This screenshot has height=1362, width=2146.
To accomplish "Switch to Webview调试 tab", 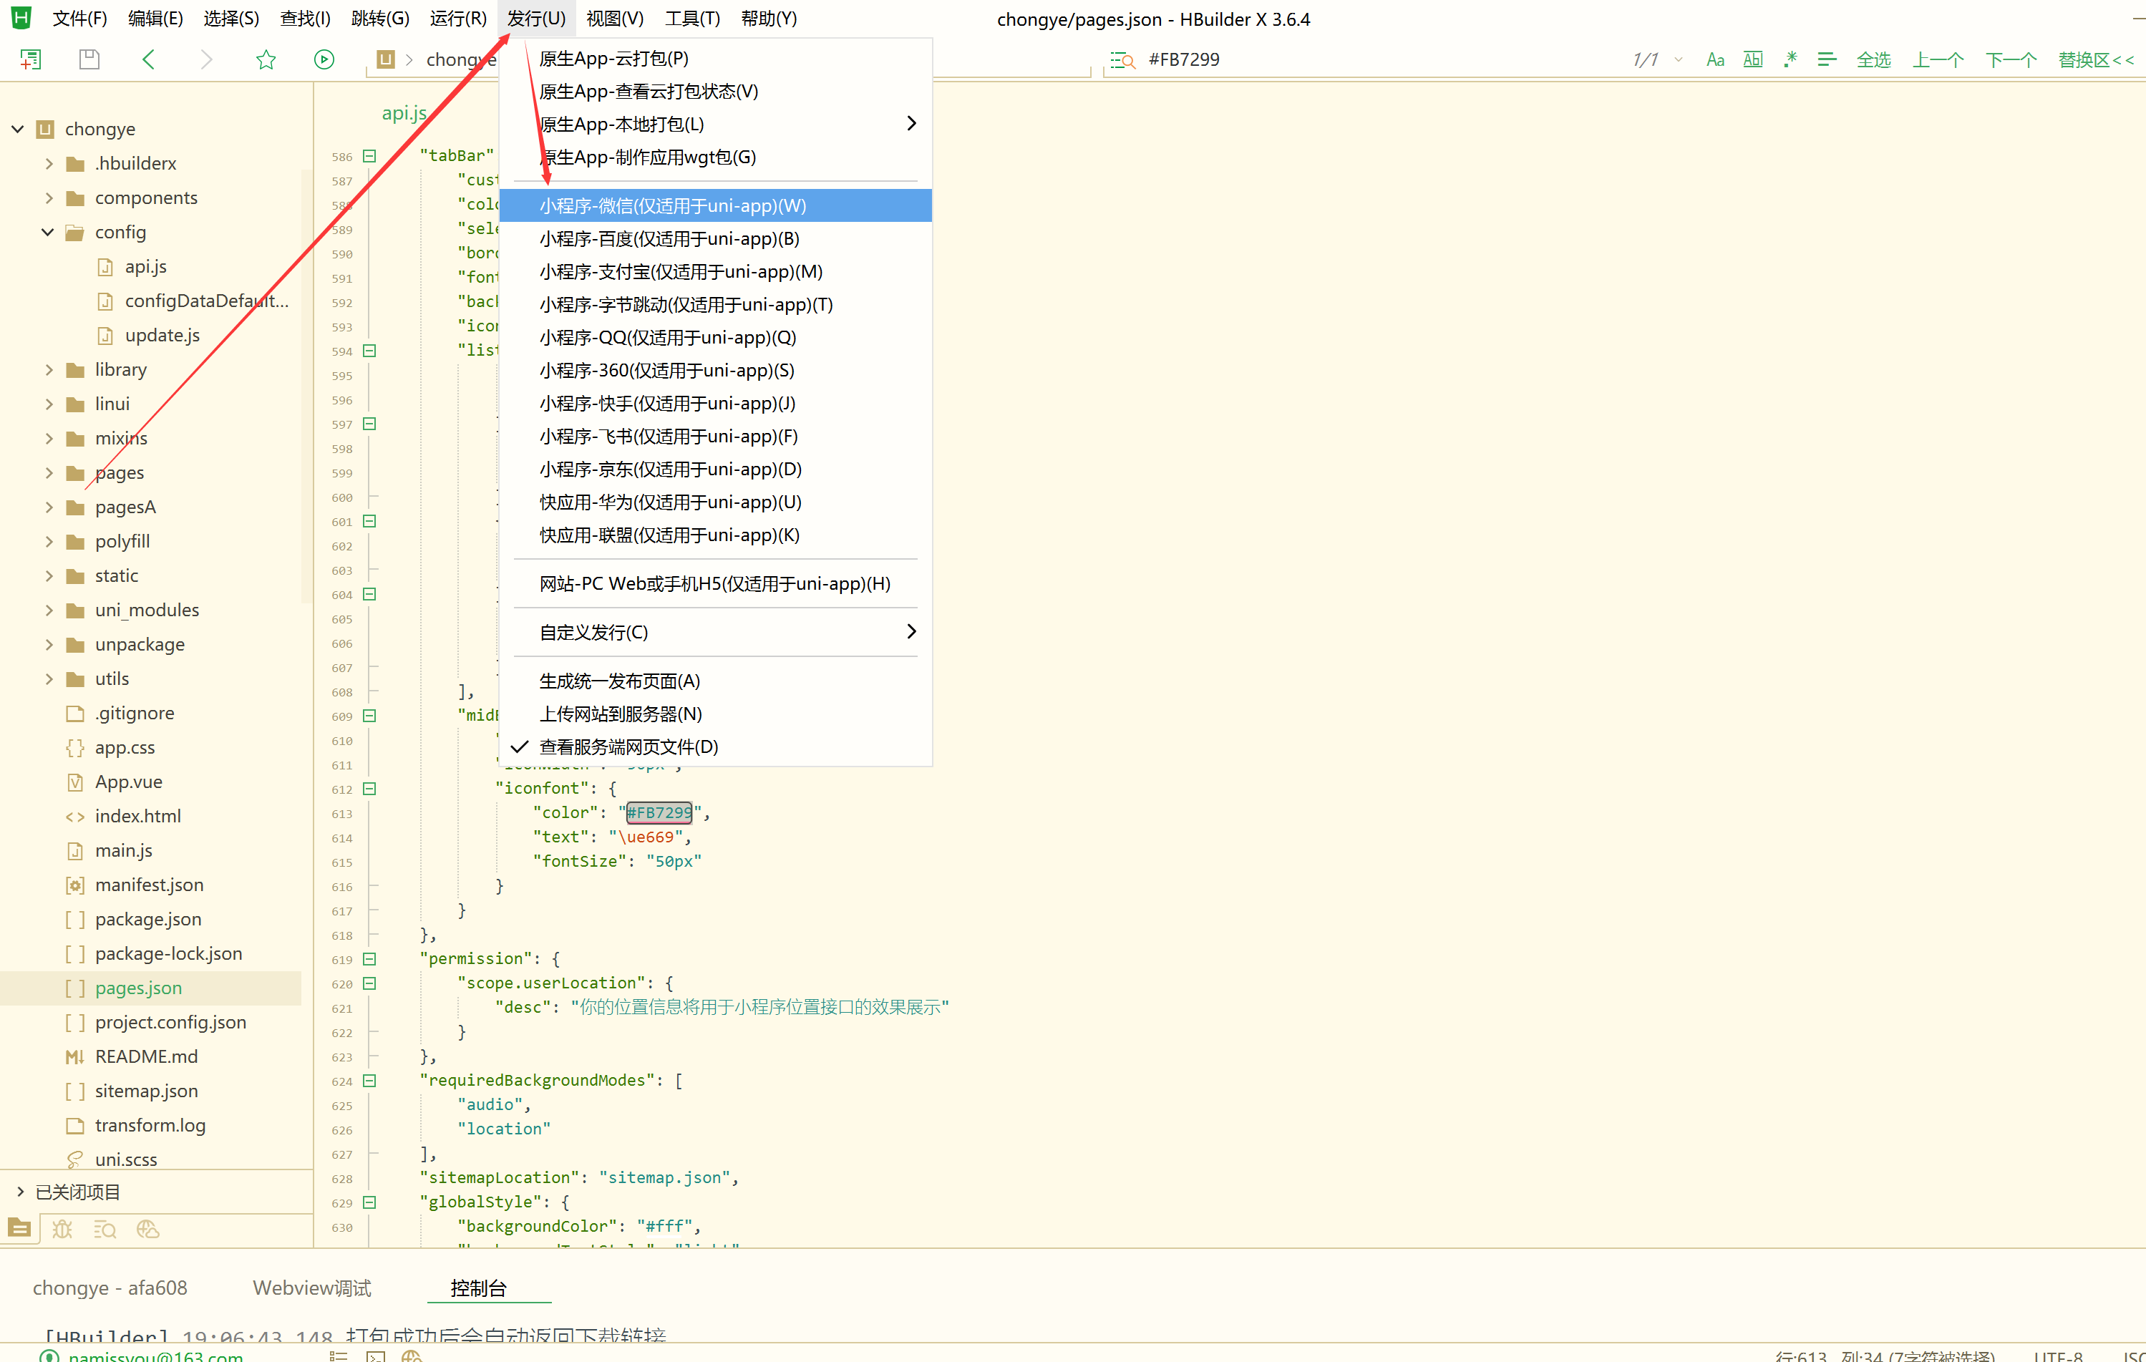I will [x=312, y=1288].
